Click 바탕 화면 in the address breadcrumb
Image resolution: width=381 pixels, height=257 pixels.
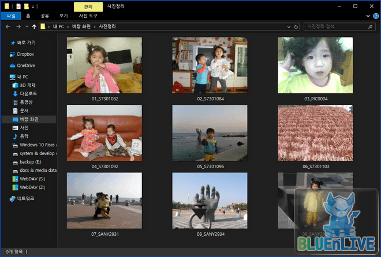pyautogui.click(x=82, y=27)
